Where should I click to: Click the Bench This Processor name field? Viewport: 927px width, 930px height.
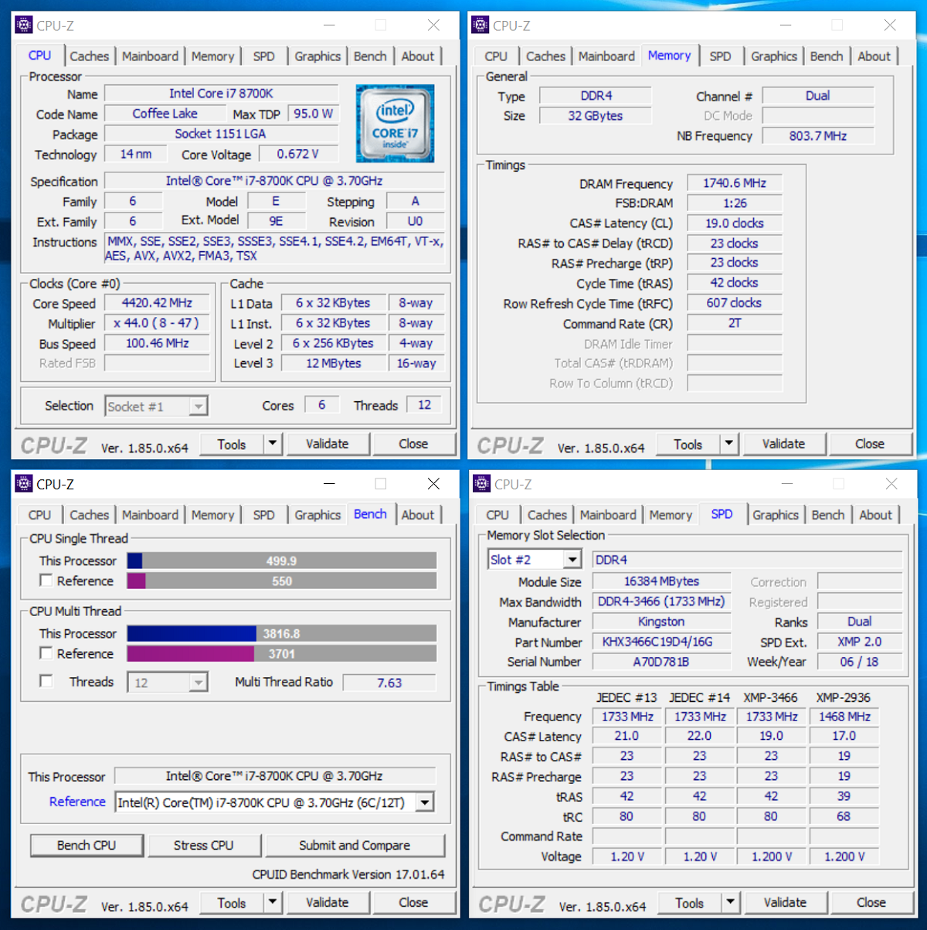(x=276, y=776)
